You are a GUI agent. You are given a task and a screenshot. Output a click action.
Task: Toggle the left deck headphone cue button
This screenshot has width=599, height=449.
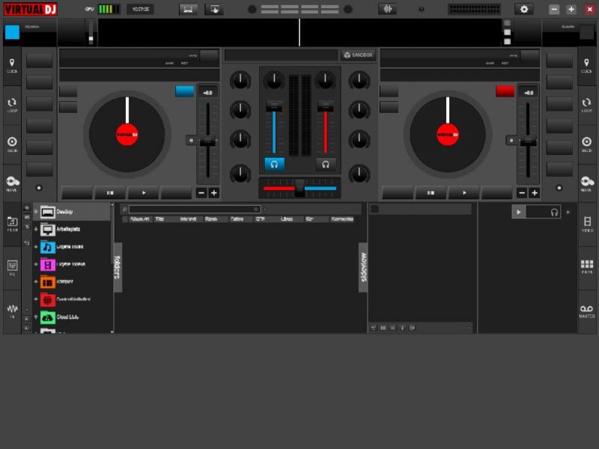click(x=274, y=164)
